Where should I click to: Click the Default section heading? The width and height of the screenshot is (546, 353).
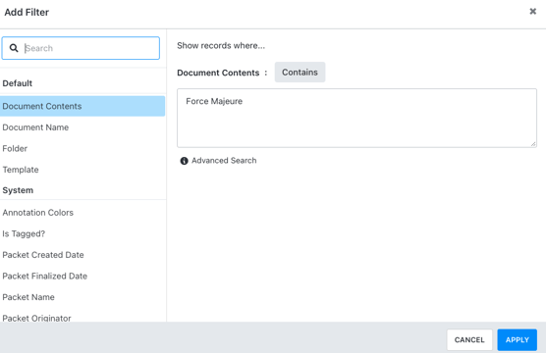coord(18,83)
